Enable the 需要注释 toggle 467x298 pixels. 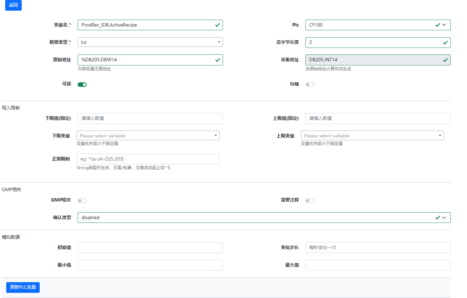point(310,201)
